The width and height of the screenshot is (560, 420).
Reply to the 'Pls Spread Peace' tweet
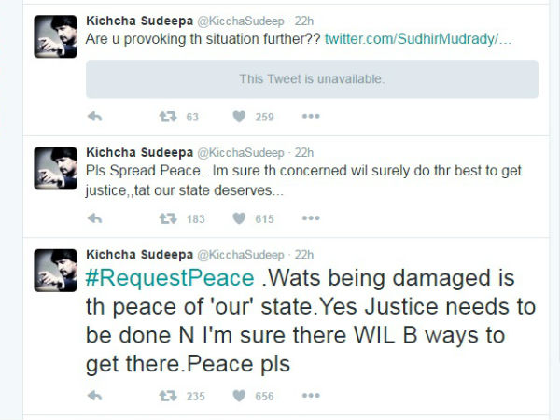coord(95,218)
